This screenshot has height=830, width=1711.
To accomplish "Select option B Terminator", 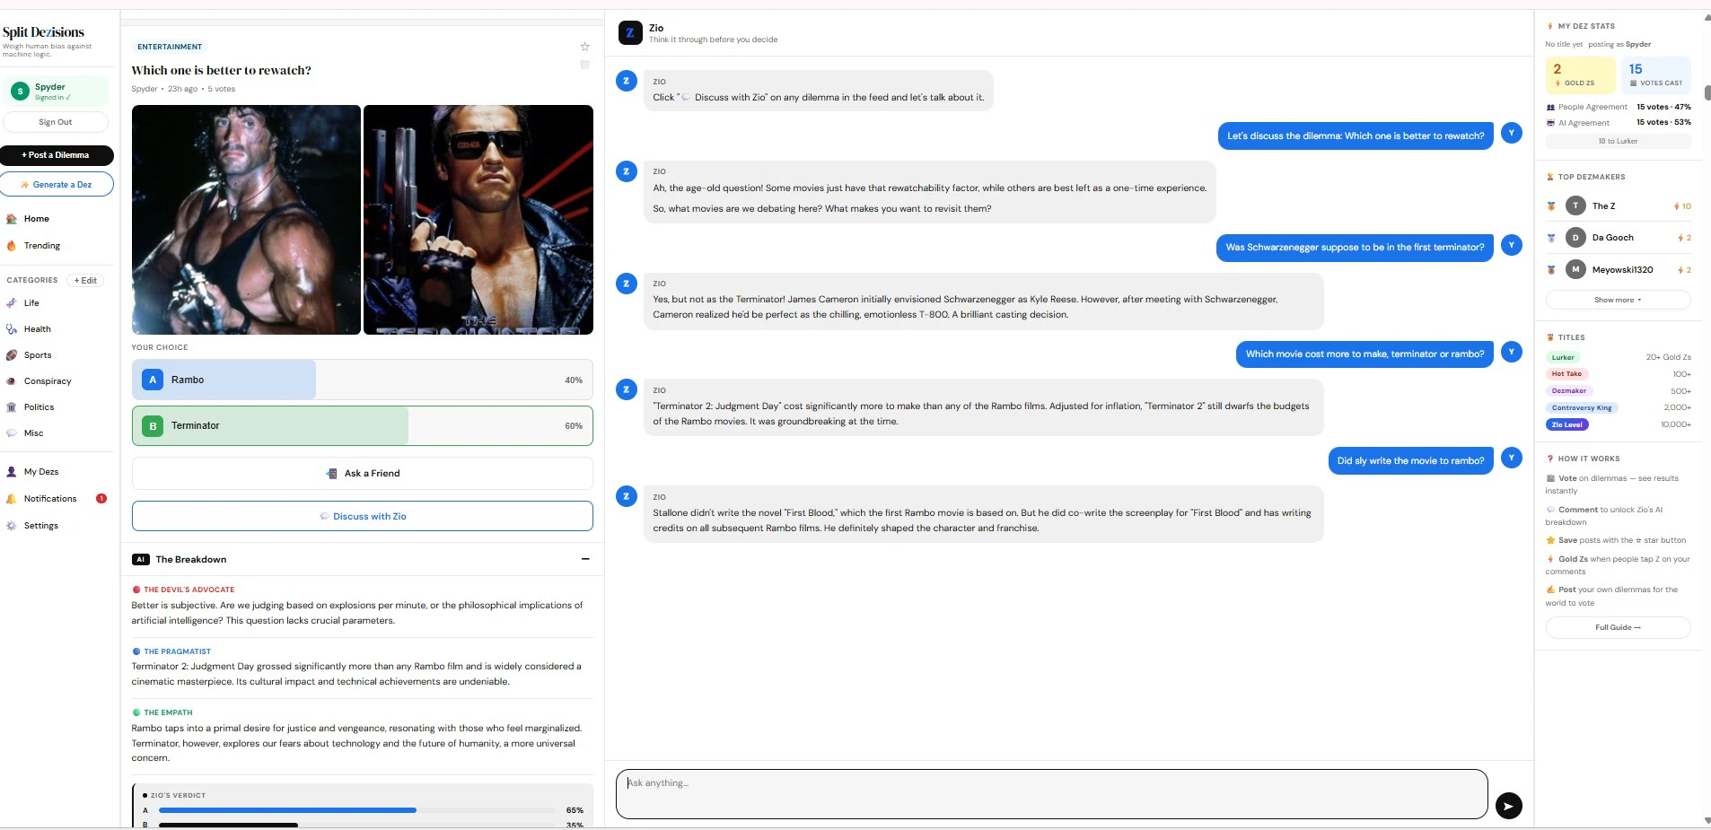I will [362, 425].
